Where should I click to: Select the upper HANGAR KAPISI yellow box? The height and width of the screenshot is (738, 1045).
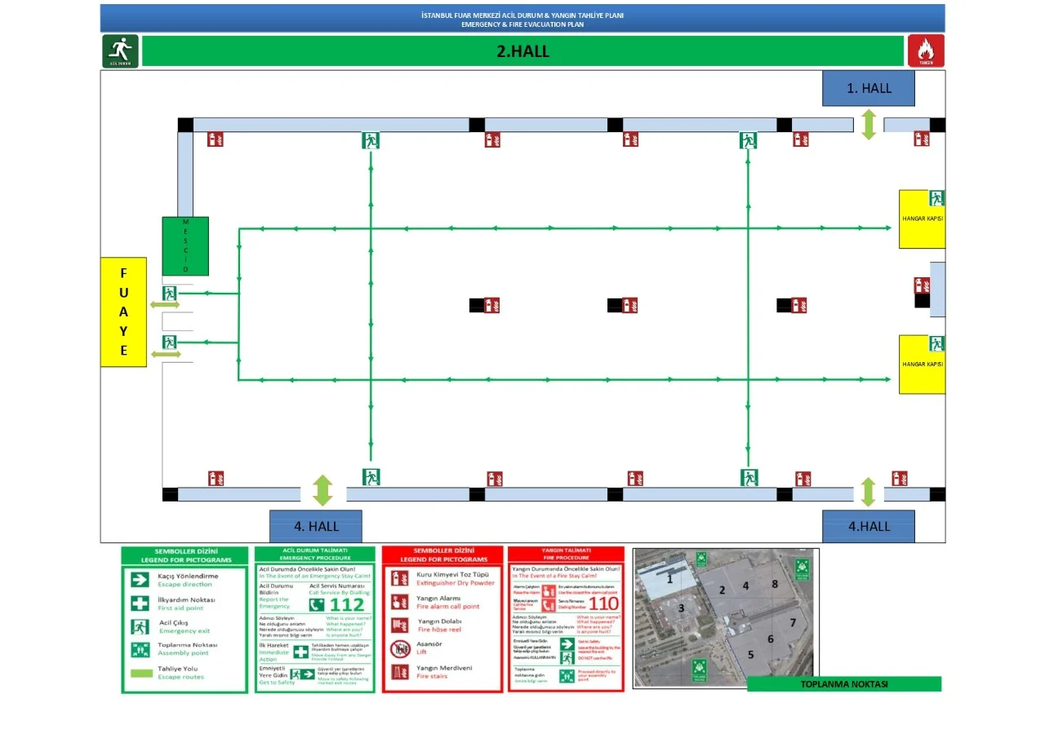(921, 220)
